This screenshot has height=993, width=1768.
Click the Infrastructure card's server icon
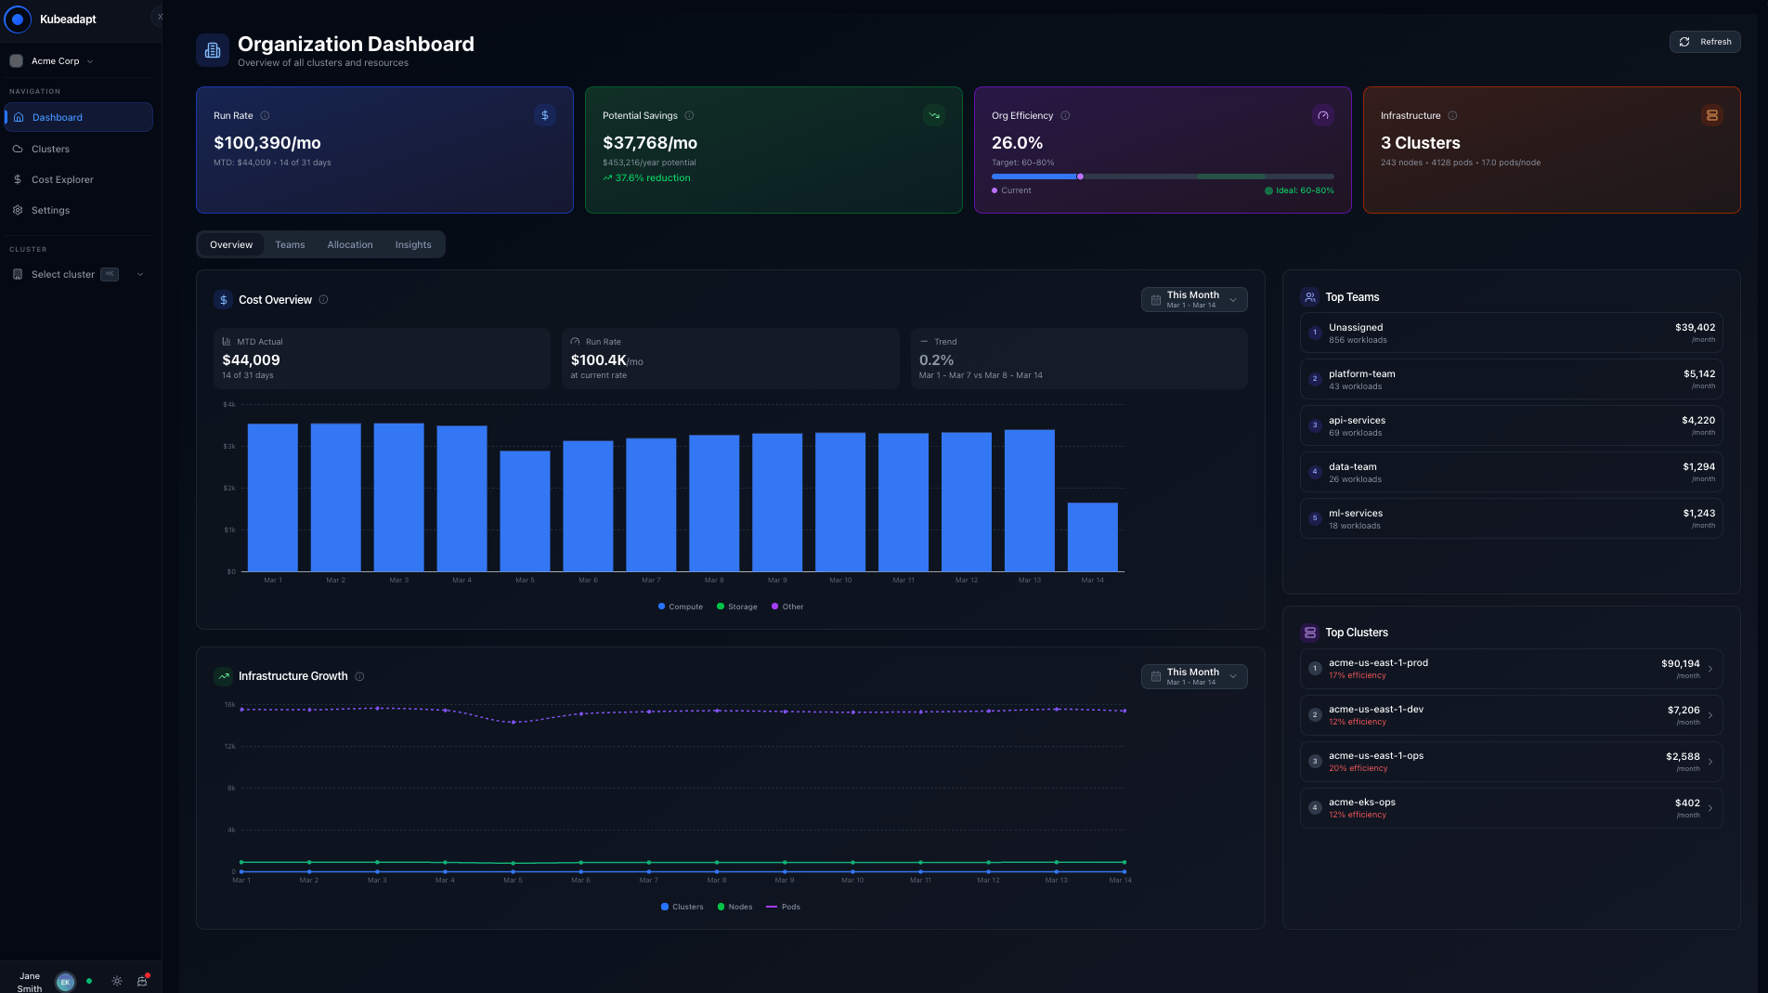[x=1711, y=115]
